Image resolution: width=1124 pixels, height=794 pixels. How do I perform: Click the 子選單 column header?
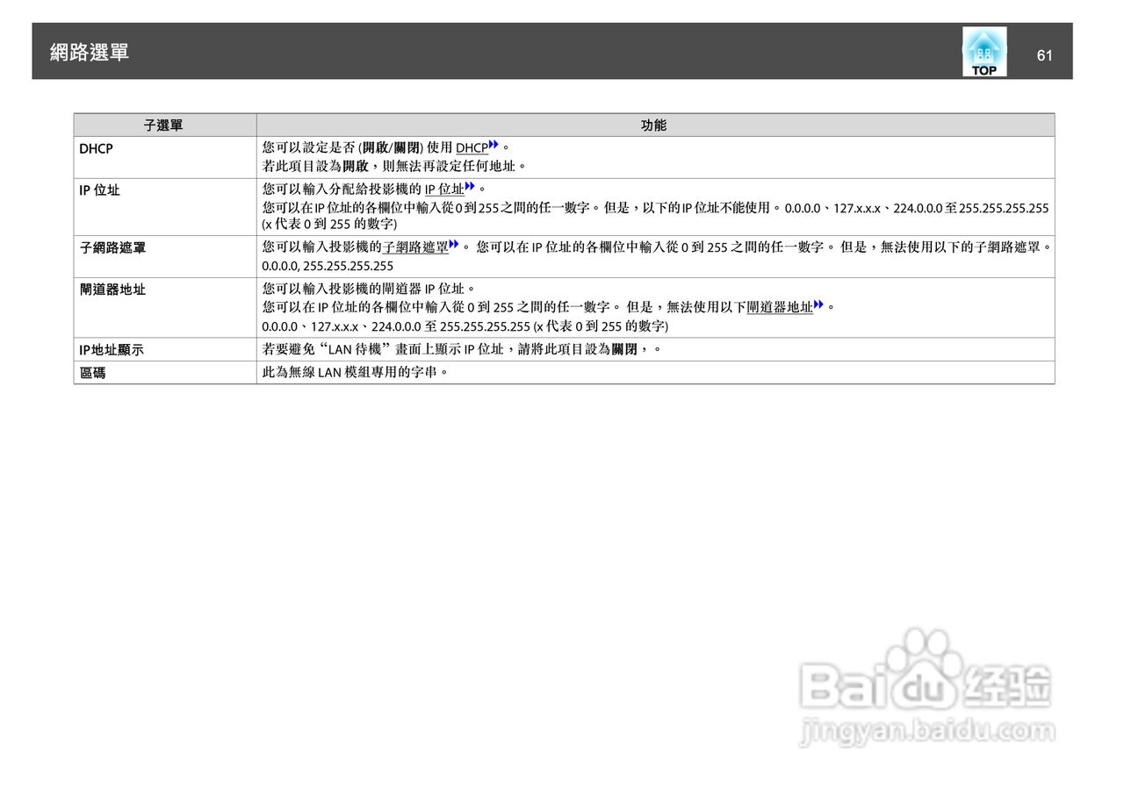[x=163, y=125]
